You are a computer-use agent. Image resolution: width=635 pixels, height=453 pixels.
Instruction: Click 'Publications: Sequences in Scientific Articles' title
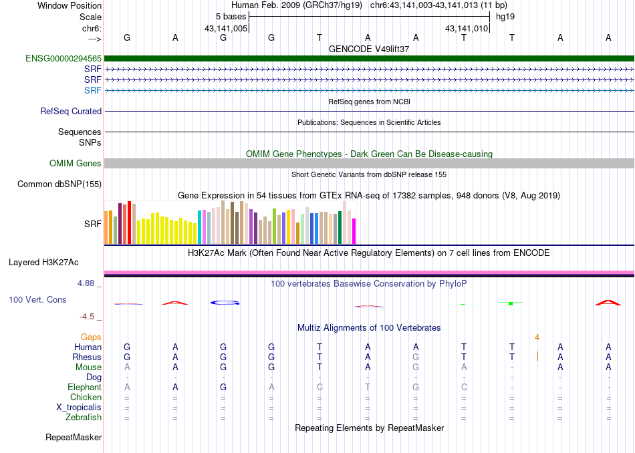click(369, 122)
